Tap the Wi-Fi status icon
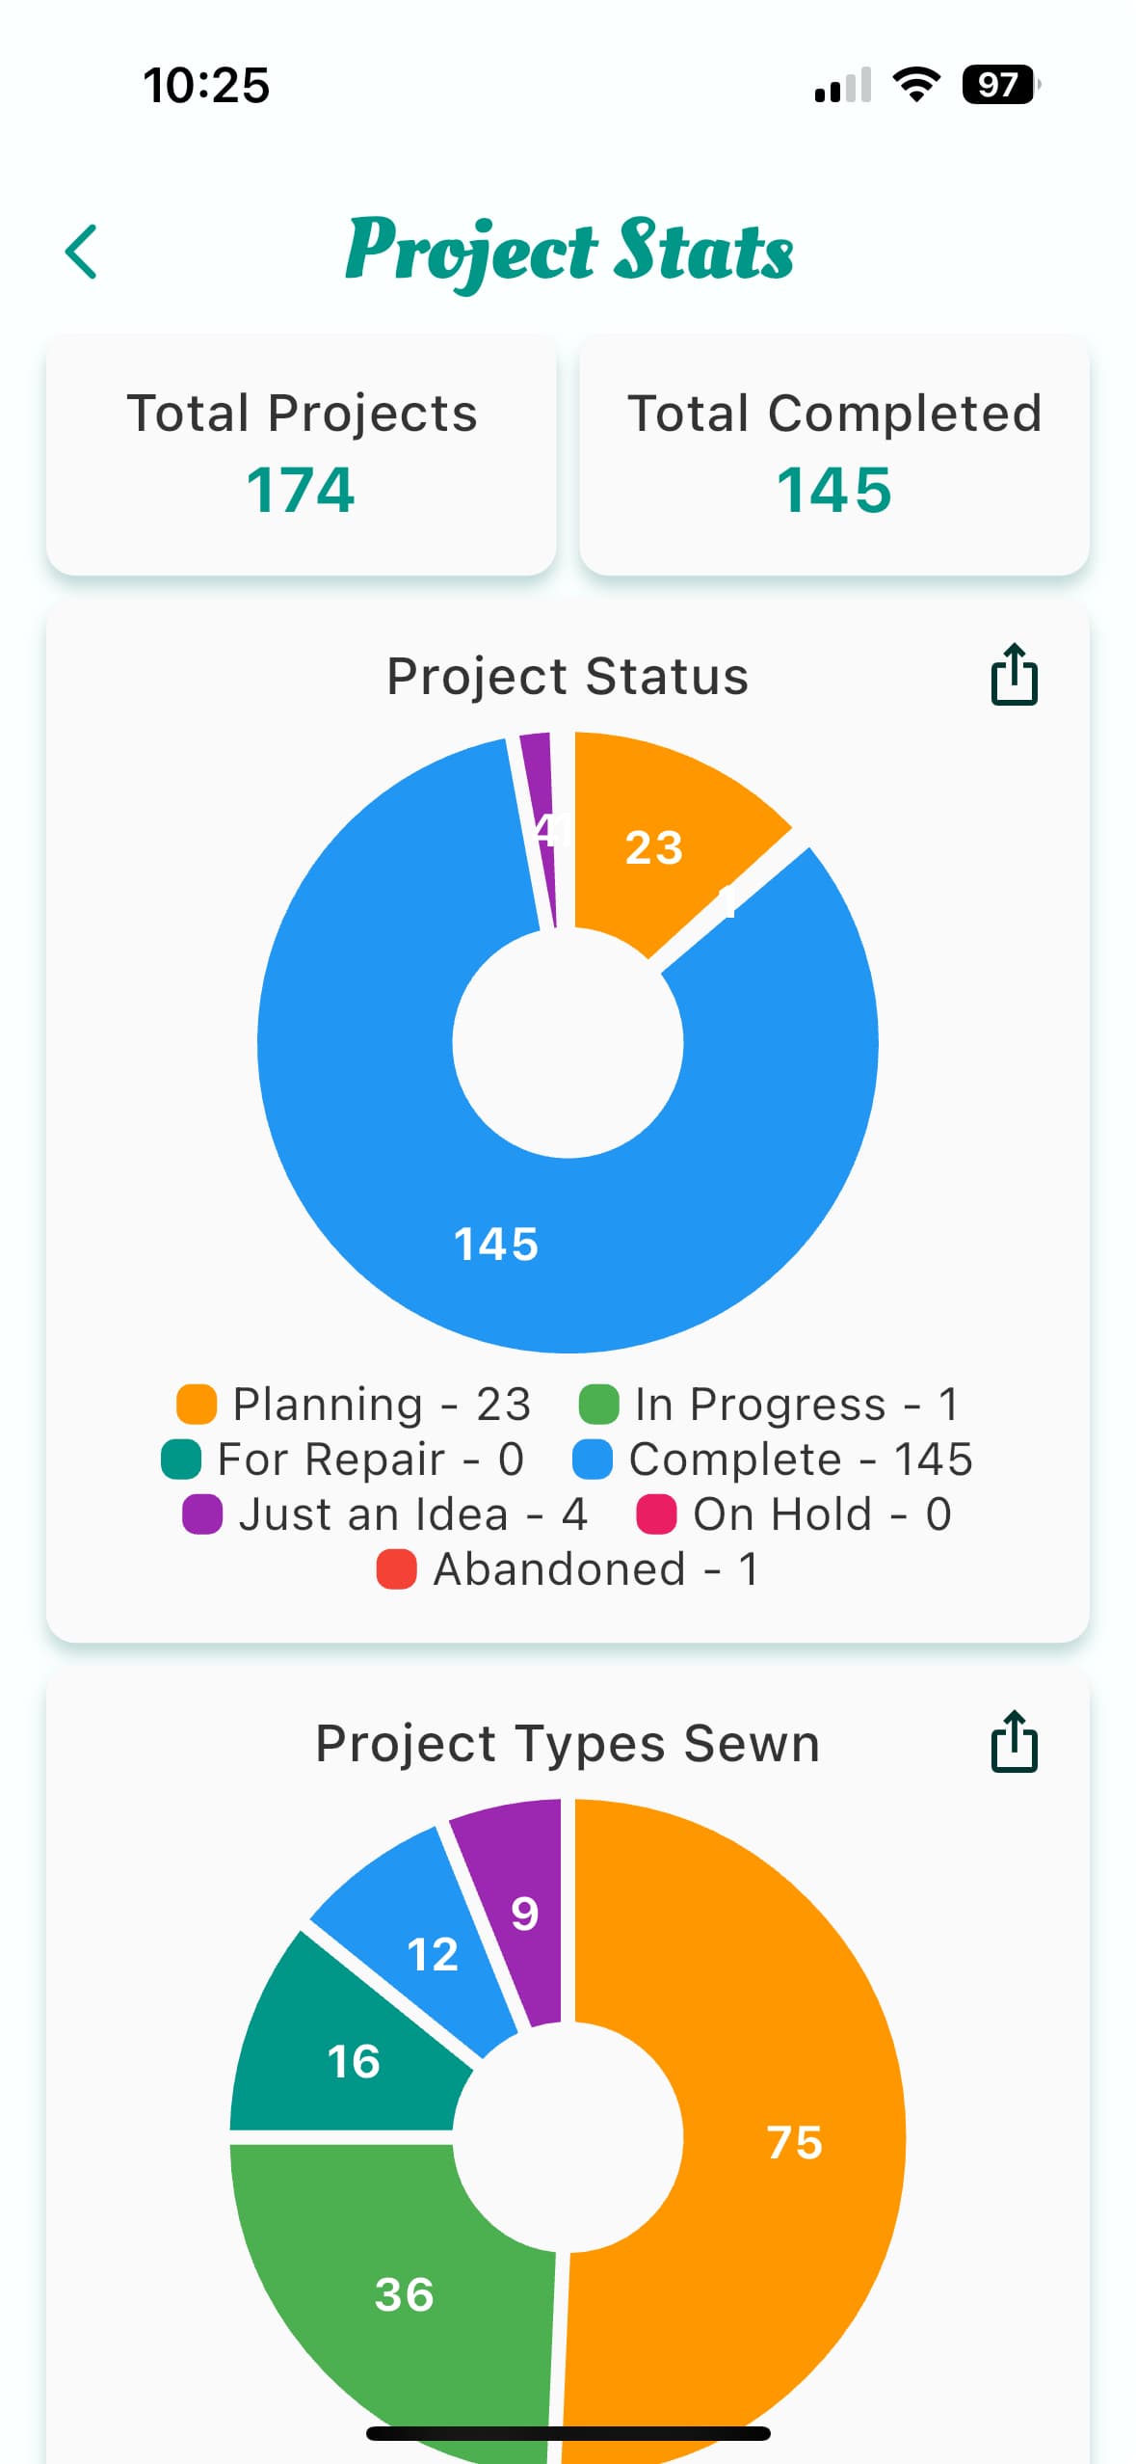The width and height of the screenshot is (1136, 2464). click(916, 85)
